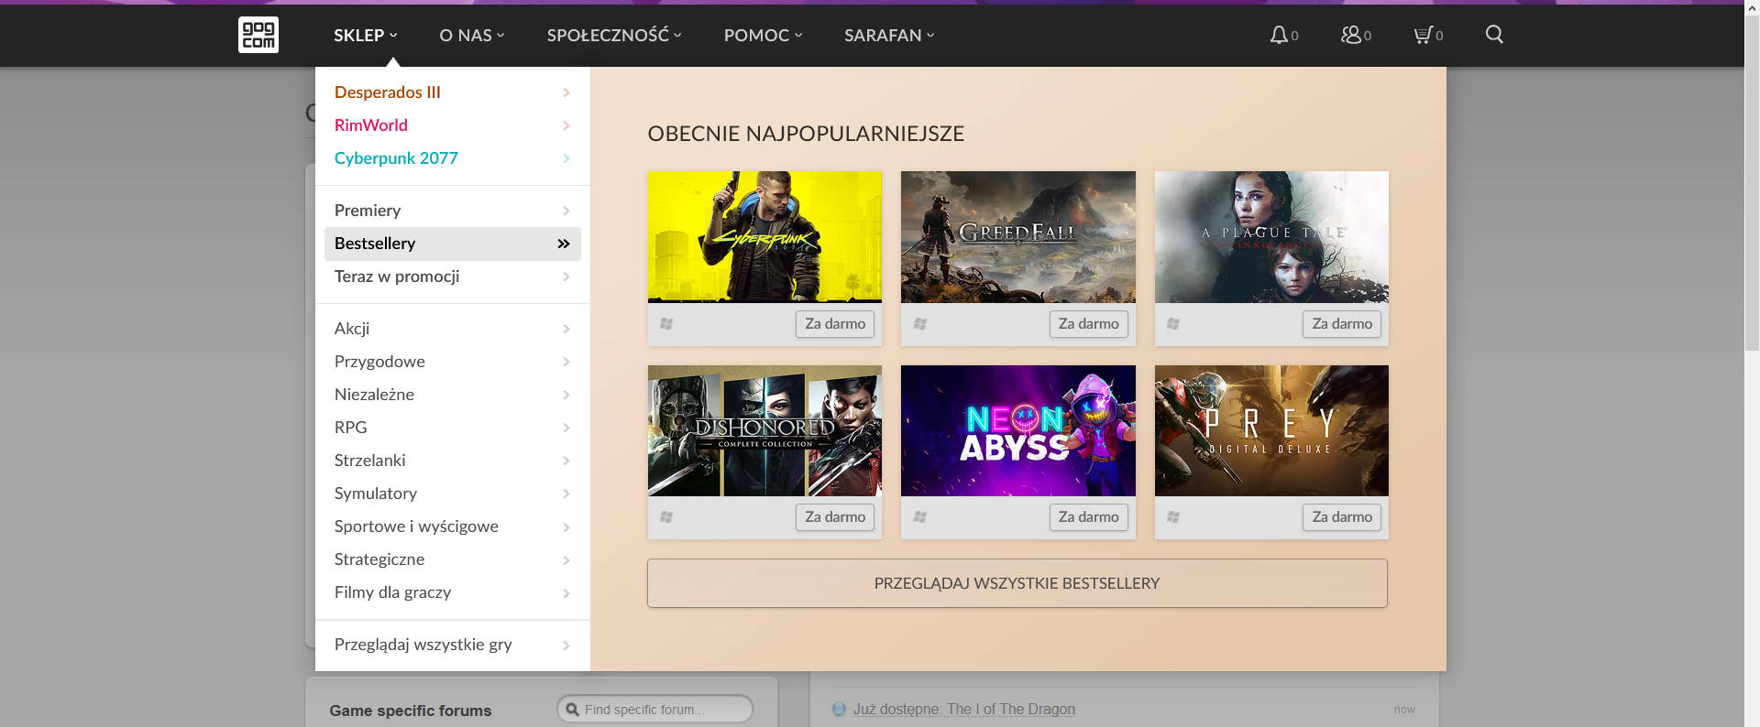Viewport: 1760px width, 727px height.
Task: Open the GreedFall cover thumbnail
Action: (x=1018, y=237)
